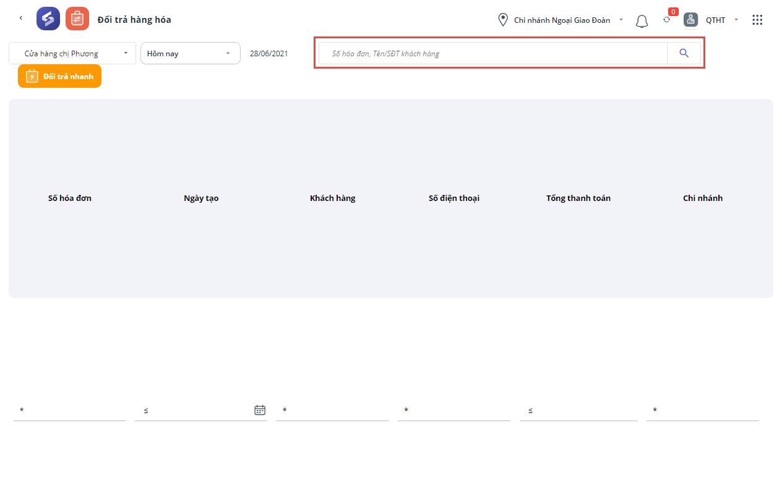Click the Ngày tạo filter field
Image resolution: width=782 pixels, height=499 pixels.
(201, 411)
